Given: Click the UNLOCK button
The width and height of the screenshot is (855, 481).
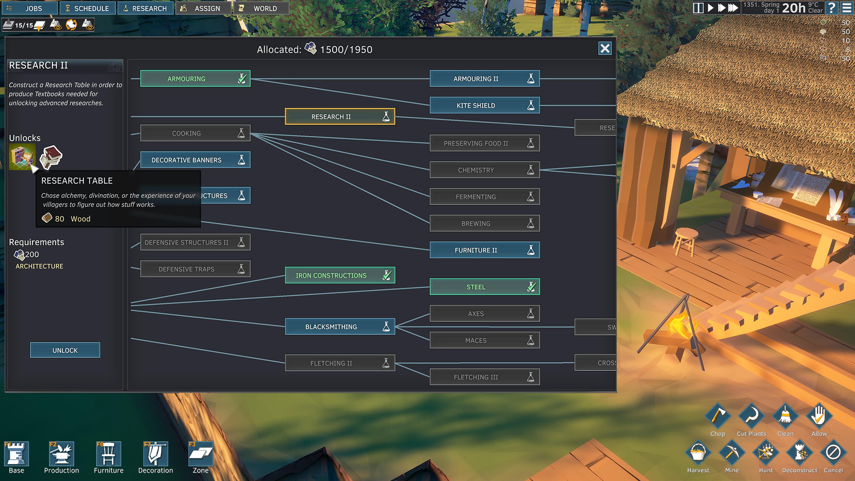Looking at the screenshot, I should (x=64, y=350).
